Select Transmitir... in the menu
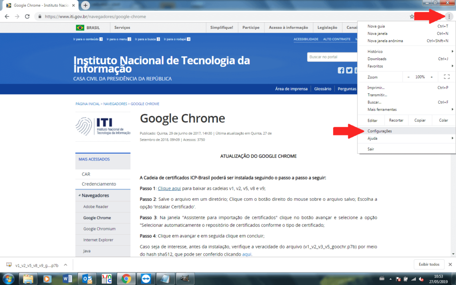Image resolution: width=456 pixels, height=285 pixels. (407, 95)
